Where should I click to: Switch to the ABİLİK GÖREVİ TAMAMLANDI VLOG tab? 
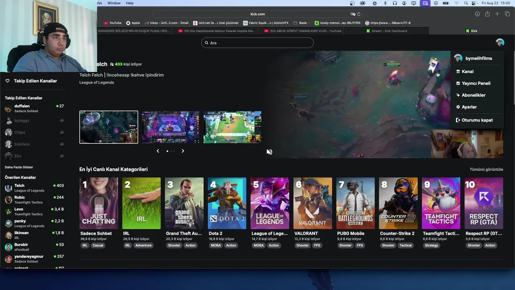pyautogui.click(x=303, y=31)
